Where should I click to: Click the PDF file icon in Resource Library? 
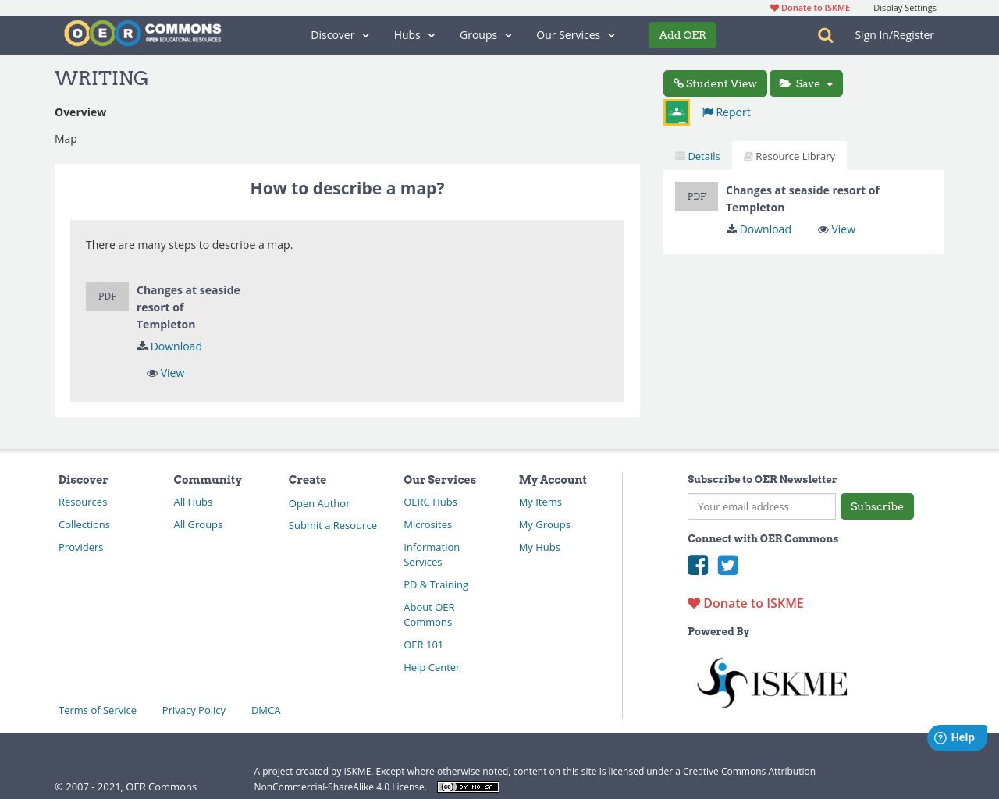coord(696,196)
